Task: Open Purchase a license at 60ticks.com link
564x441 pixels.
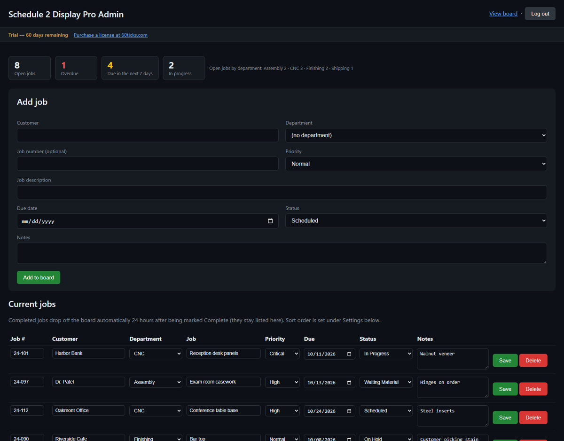Action: tap(110, 35)
